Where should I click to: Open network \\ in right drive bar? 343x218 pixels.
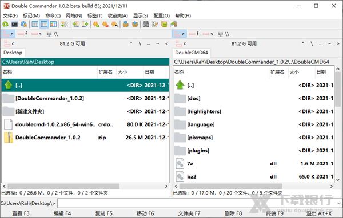(224, 34)
